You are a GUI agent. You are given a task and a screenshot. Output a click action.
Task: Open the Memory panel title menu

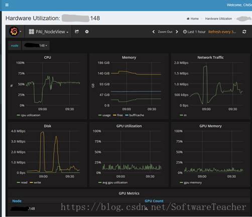129,57
